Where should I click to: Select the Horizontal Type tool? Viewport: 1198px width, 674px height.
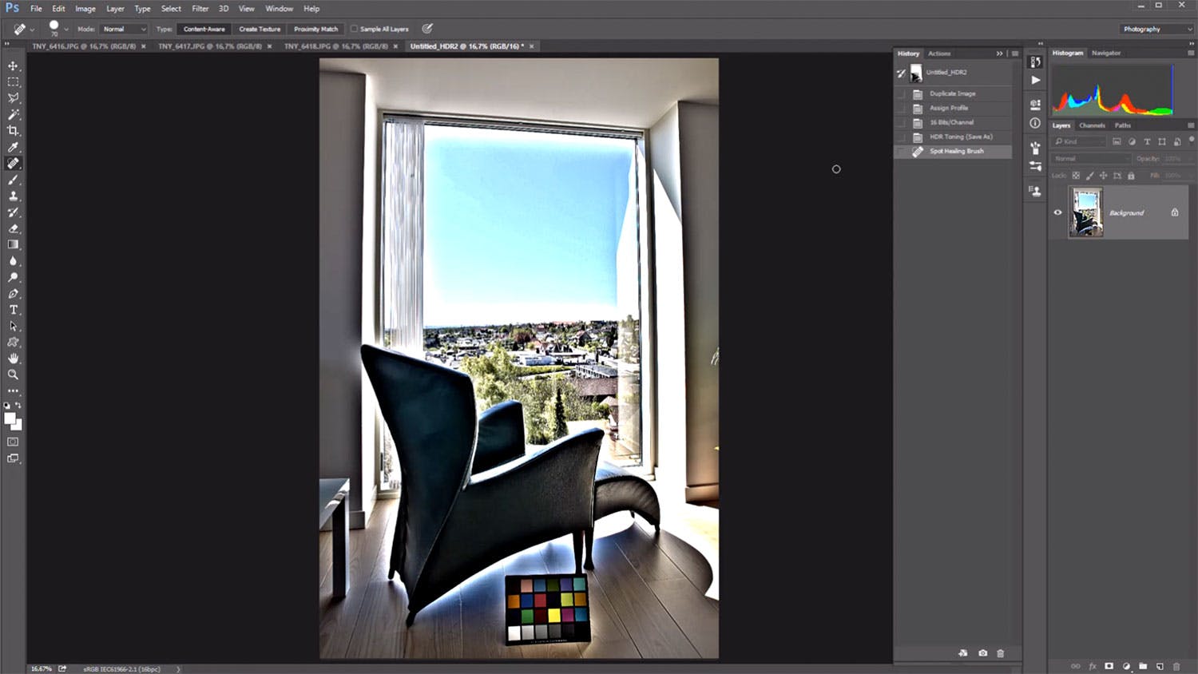13,310
